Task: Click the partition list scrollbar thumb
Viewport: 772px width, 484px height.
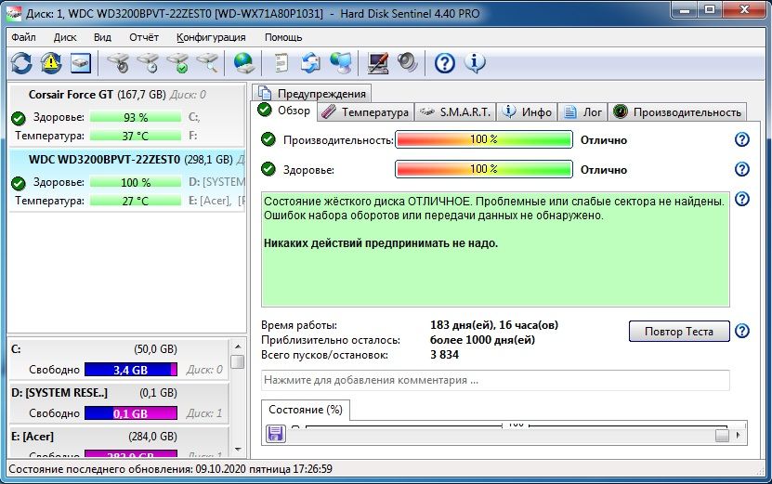Action: pyautogui.click(x=238, y=362)
